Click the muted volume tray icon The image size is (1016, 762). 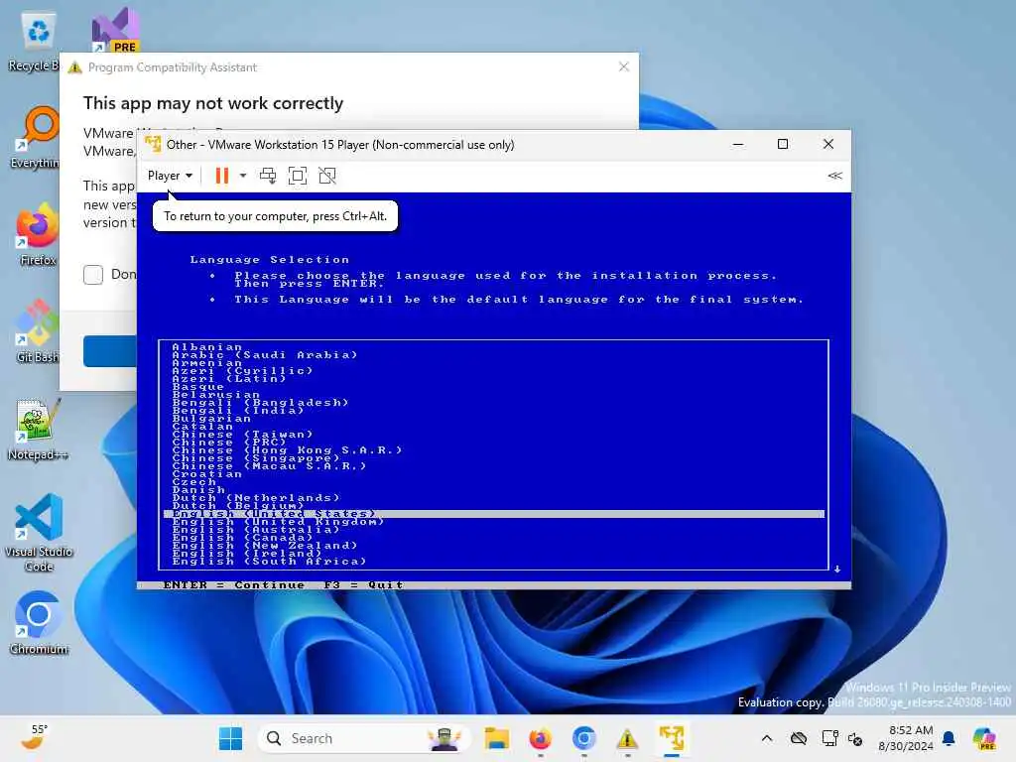(855, 738)
